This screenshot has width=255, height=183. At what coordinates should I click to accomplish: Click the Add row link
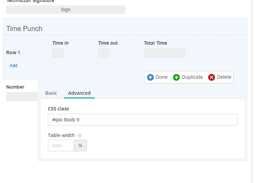[x=13, y=65]
